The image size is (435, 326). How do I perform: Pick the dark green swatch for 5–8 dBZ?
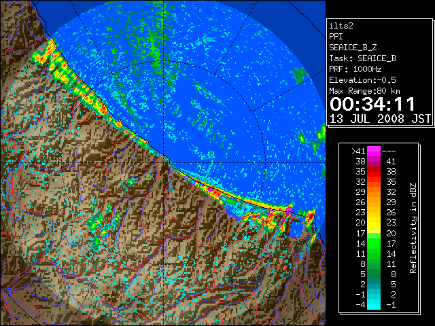[x=374, y=274]
